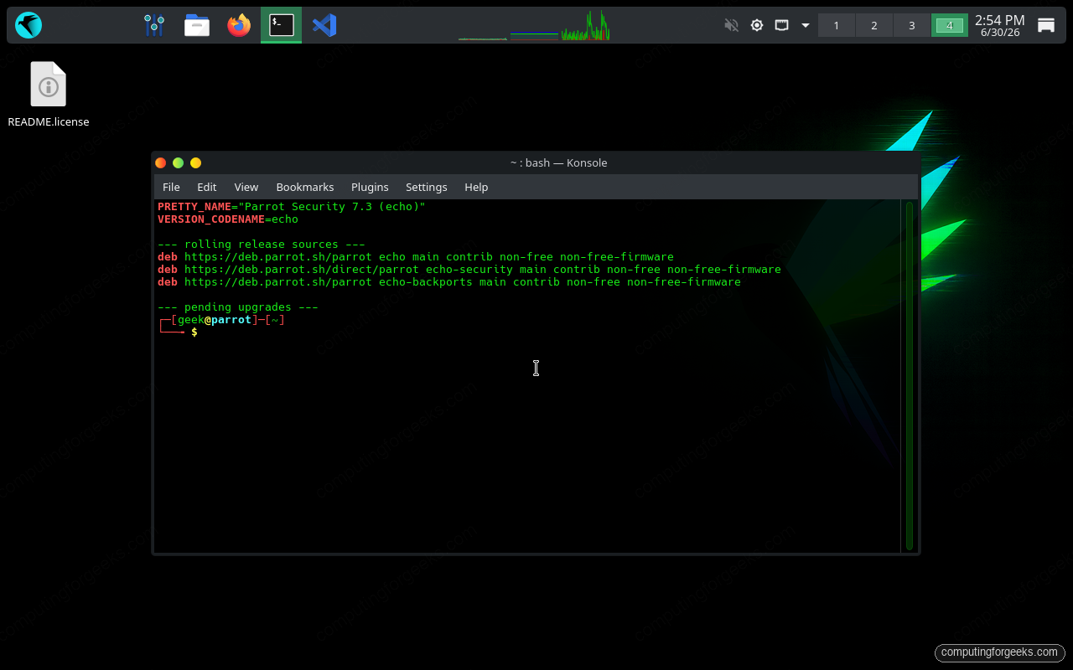The width and height of the screenshot is (1073, 670).
Task: Open the Plugins menu
Action: (x=370, y=187)
